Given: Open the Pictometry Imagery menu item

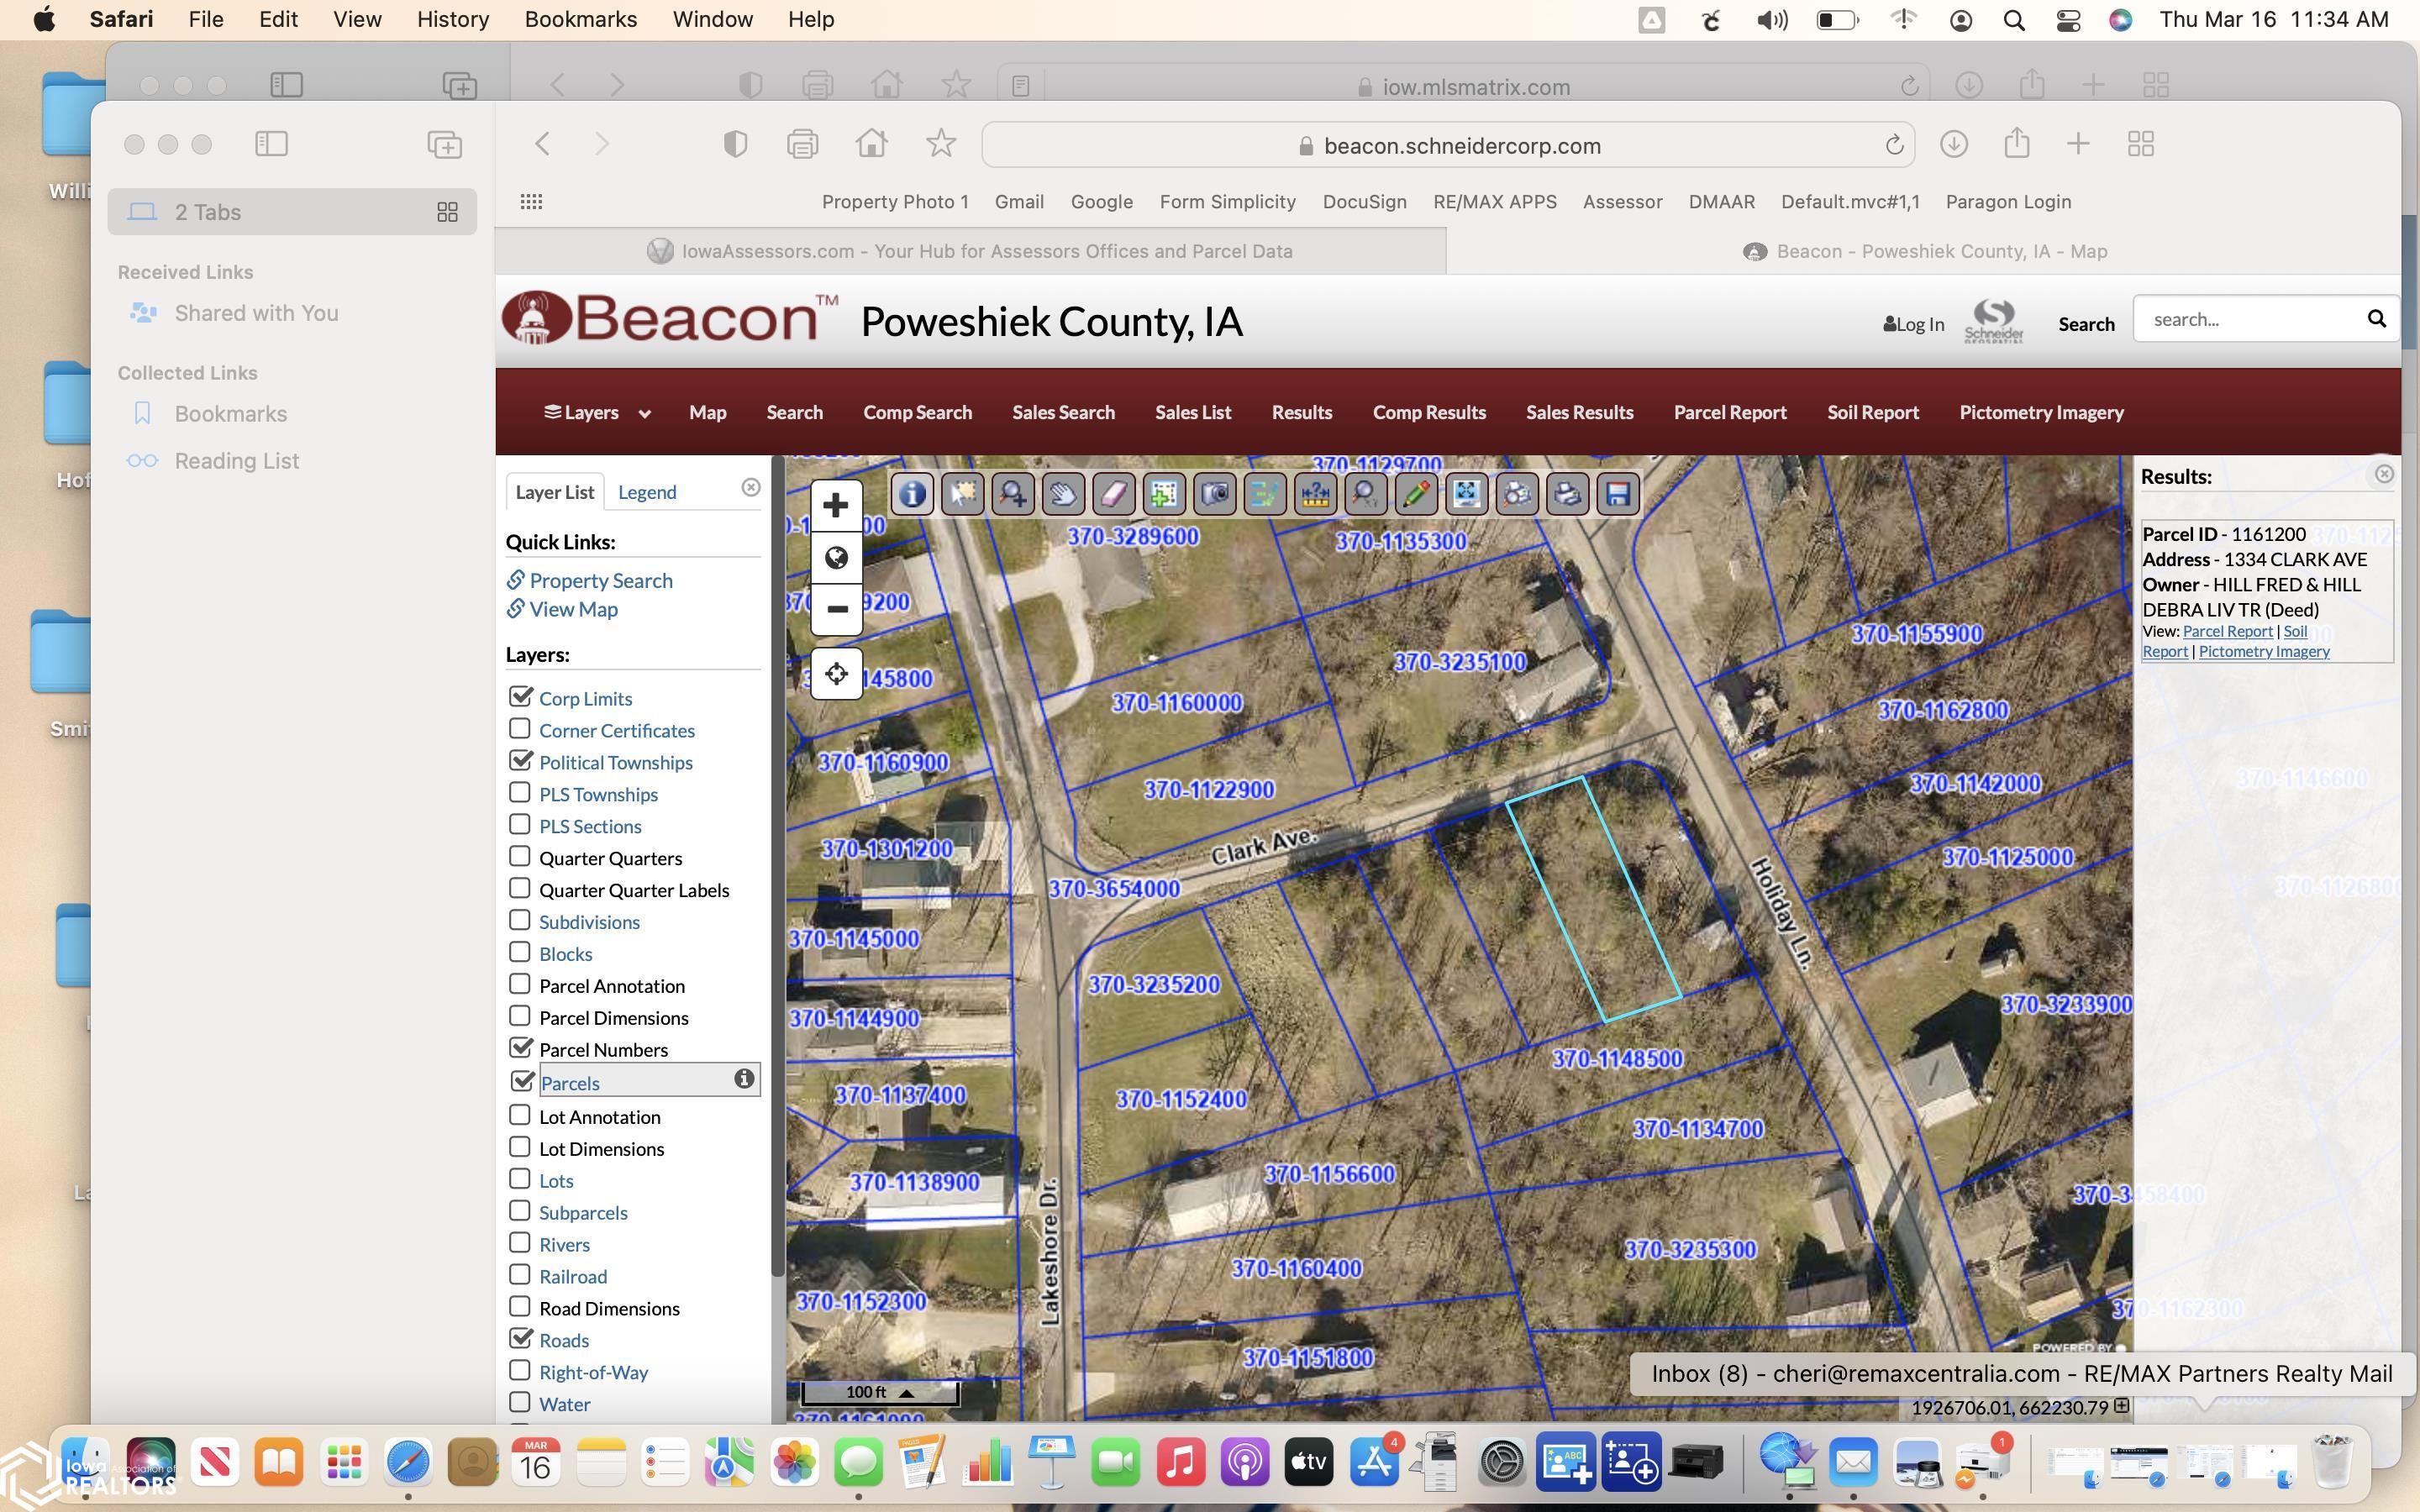Looking at the screenshot, I should pos(2041,412).
